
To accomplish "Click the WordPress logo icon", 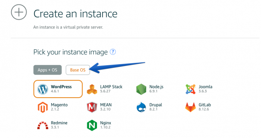I will (43, 89).
